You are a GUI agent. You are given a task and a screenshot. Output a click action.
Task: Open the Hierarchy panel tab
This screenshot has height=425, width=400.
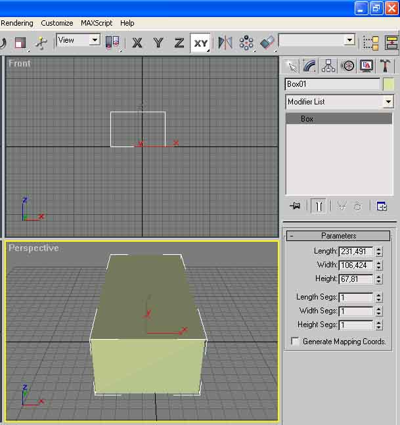tap(328, 66)
